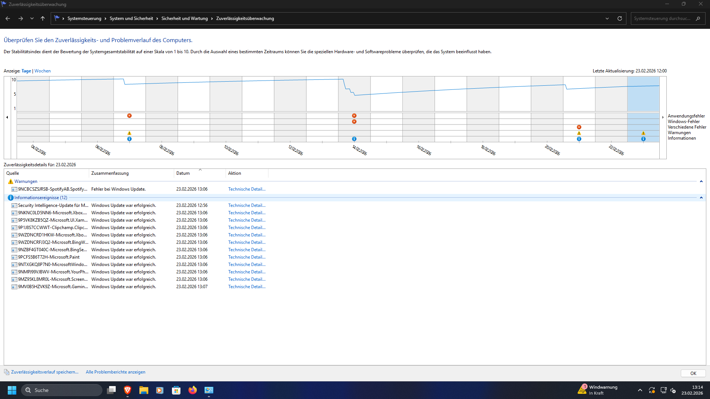710x399 pixels.
Task: Collapse the Informationsereignisse group
Action: click(701, 198)
